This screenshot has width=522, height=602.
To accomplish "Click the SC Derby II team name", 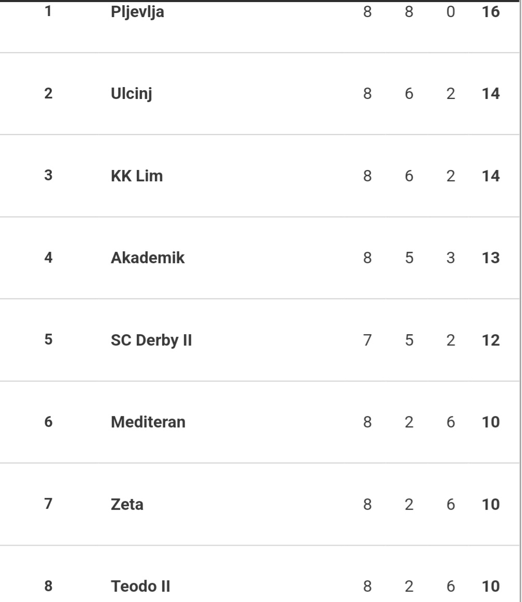I will 151,340.
